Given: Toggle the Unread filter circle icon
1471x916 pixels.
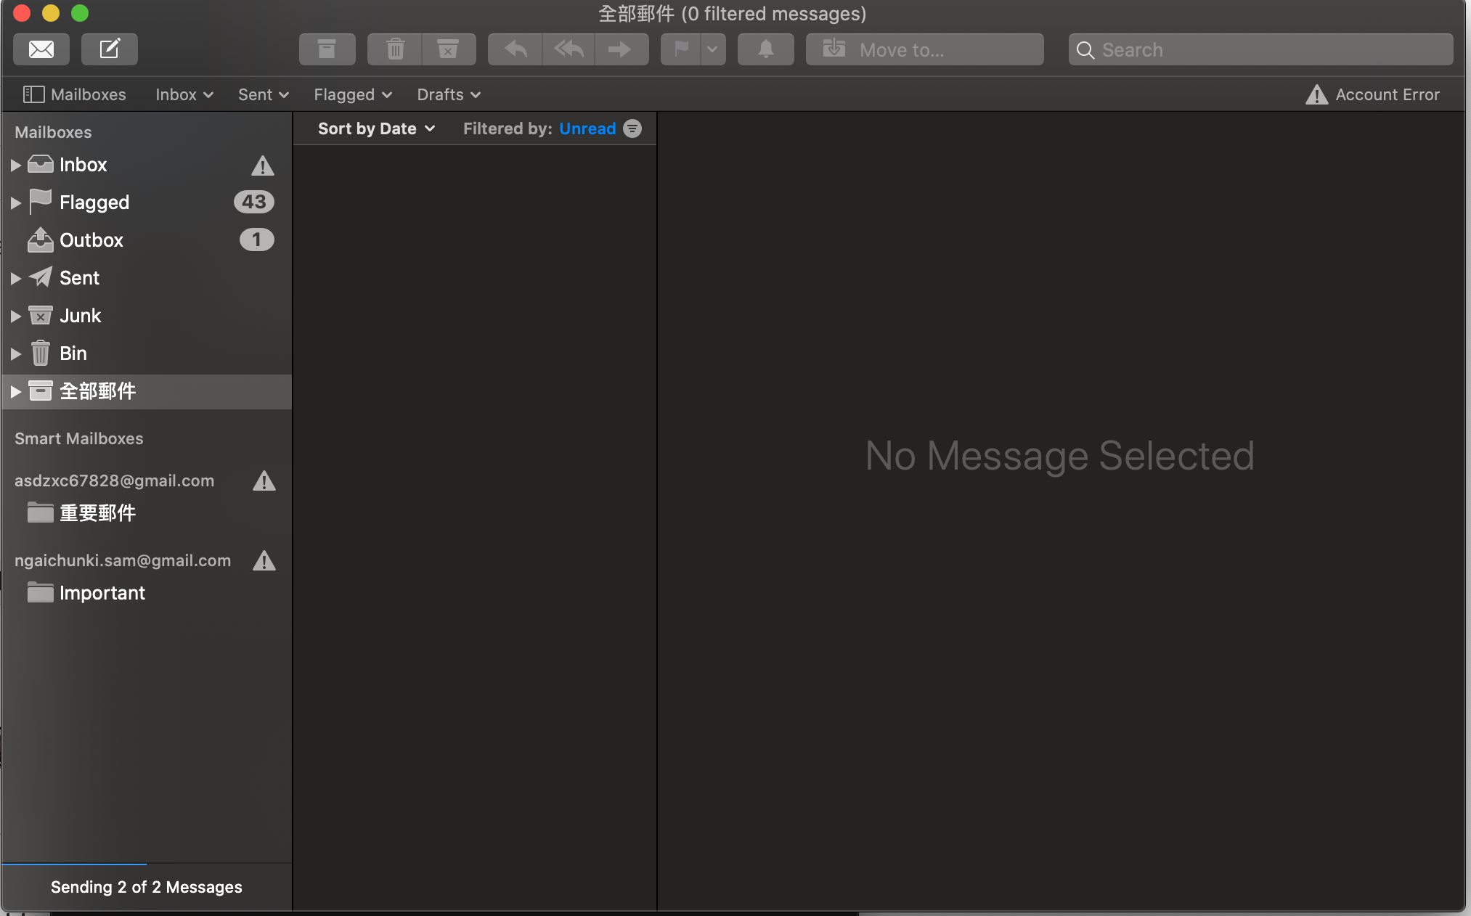Looking at the screenshot, I should [x=632, y=128].
